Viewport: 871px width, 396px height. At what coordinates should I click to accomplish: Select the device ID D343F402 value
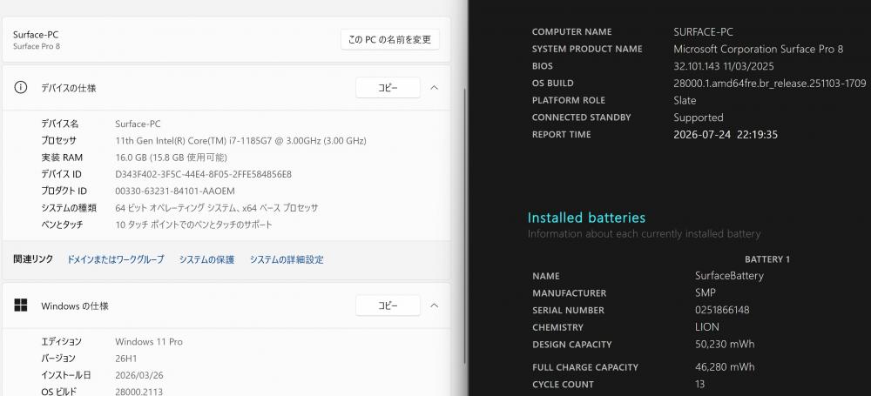(203, 174)
